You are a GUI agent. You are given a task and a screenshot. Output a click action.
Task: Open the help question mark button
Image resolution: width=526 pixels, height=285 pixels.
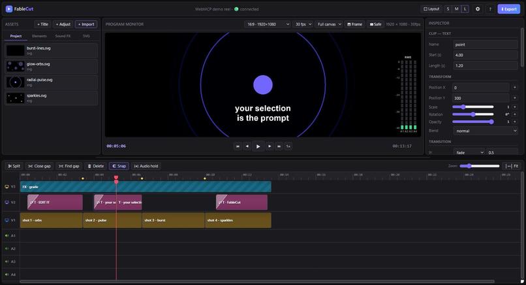[x=490, y=9]
